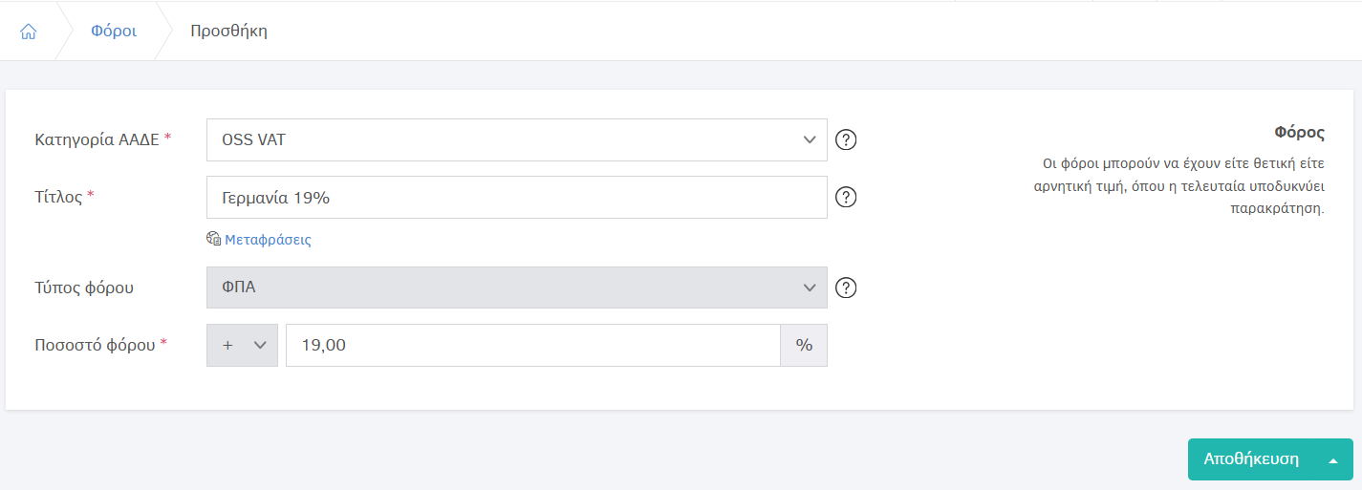
Task: Click the Κατηγορία ΑΑΔΕ field label
Action: pos(96,139)
